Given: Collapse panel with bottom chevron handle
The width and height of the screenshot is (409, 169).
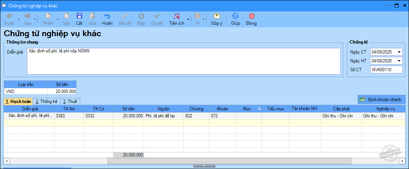Looking at the screenshot, I should tap(204, 166).
